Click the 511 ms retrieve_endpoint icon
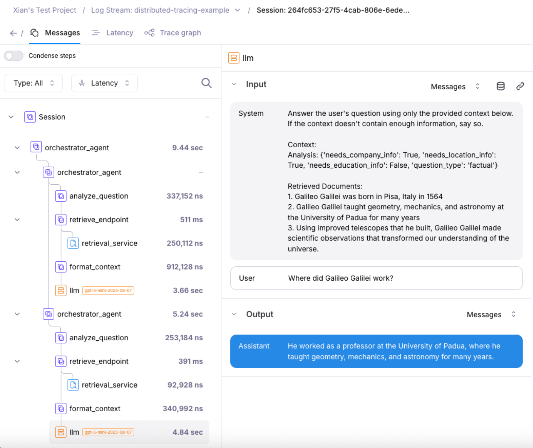Viewport: 533px width, 448px height. pos(61,220)
